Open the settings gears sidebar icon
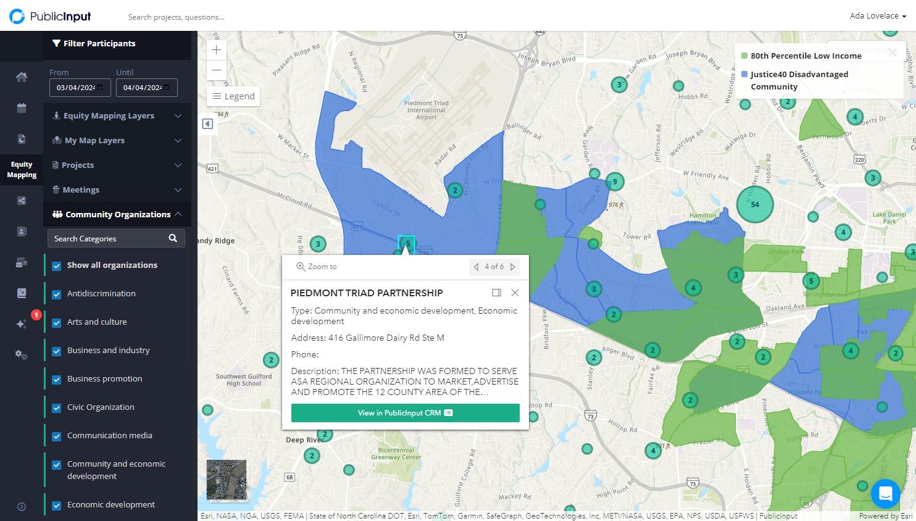The height and width of the screenshot is (521, 916). tap(22, 354)
